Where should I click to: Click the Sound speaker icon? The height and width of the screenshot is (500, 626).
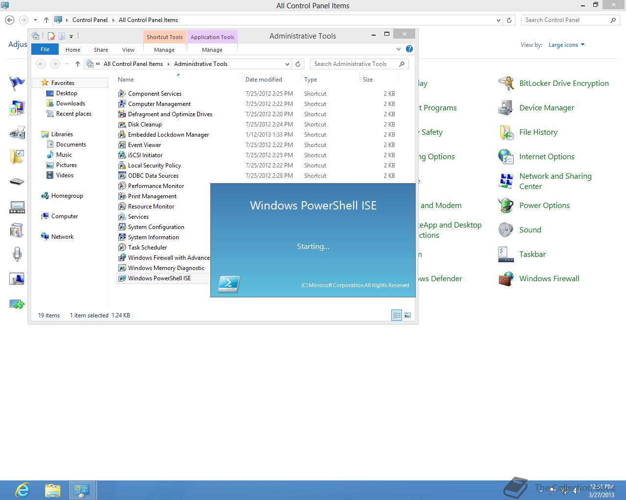(x=506, y=230)
